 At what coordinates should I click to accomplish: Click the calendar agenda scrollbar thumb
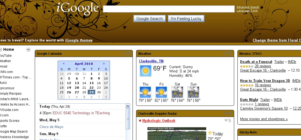pyautogui.click(x=128, y=119)
